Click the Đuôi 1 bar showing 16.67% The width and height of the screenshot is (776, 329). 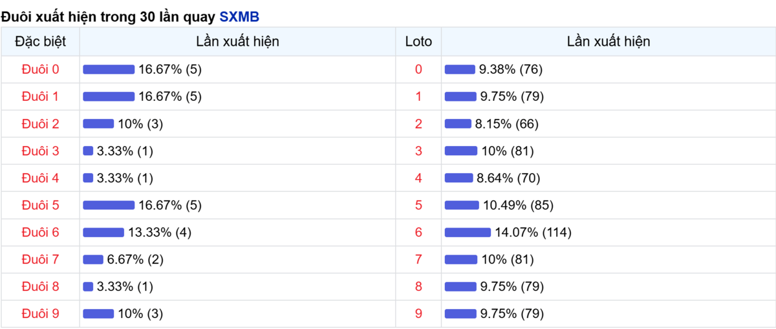[109, 96]
